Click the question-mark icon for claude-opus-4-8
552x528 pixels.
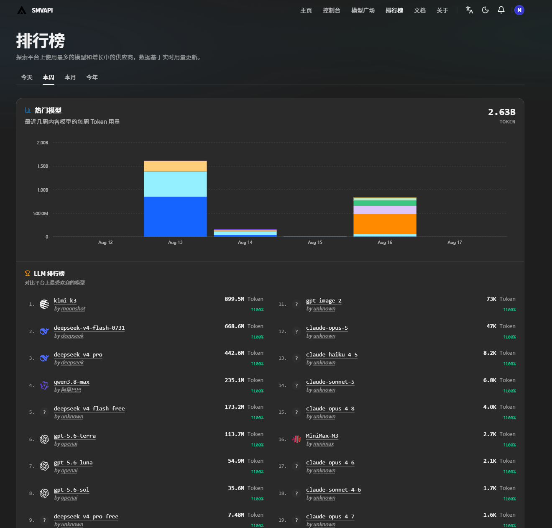[296, 412]
